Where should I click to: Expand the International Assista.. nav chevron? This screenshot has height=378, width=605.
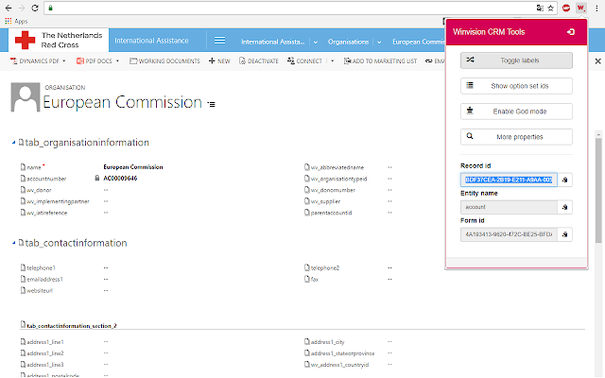[315, 42]
